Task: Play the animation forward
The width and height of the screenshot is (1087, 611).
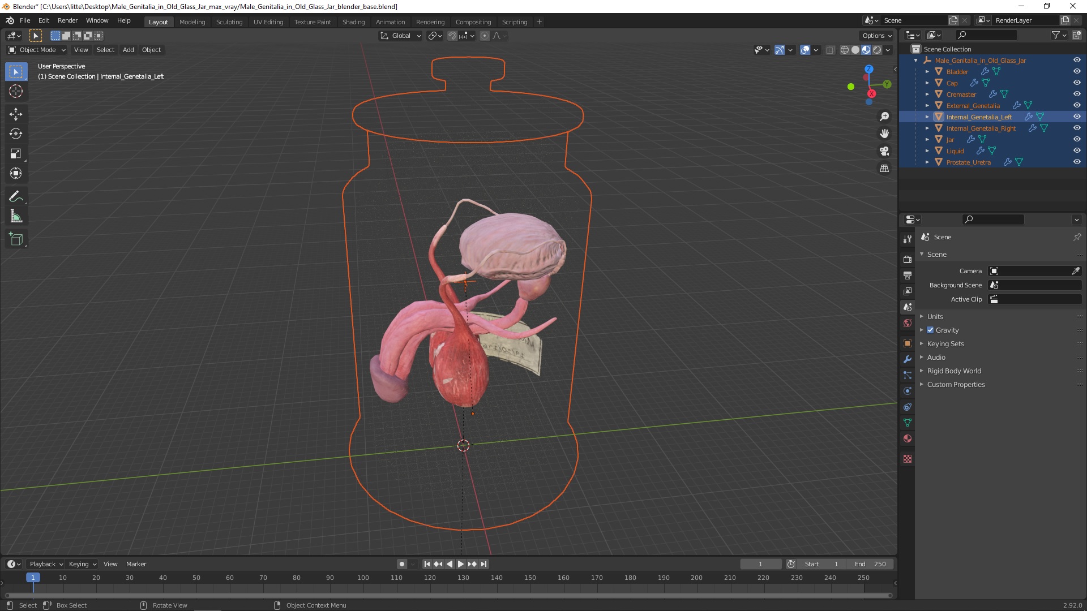Action: pyautogui.click(x=460, y=564)
